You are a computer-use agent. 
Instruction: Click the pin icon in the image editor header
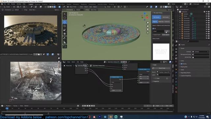point(44,54)
